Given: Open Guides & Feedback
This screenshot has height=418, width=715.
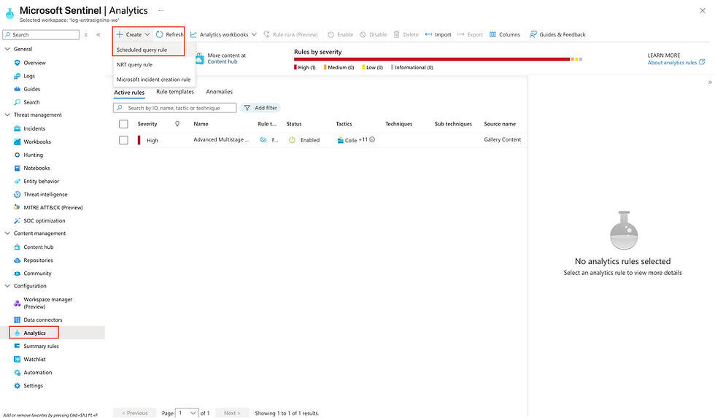Looking at the screenshot, I should point(557,34).
